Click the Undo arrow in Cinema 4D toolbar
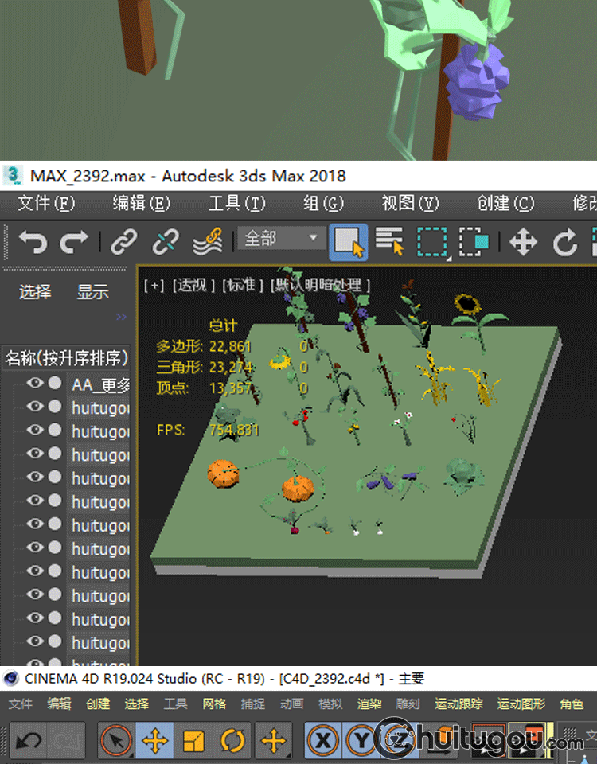This screenshot has height=764, width=597. (29, 741)
